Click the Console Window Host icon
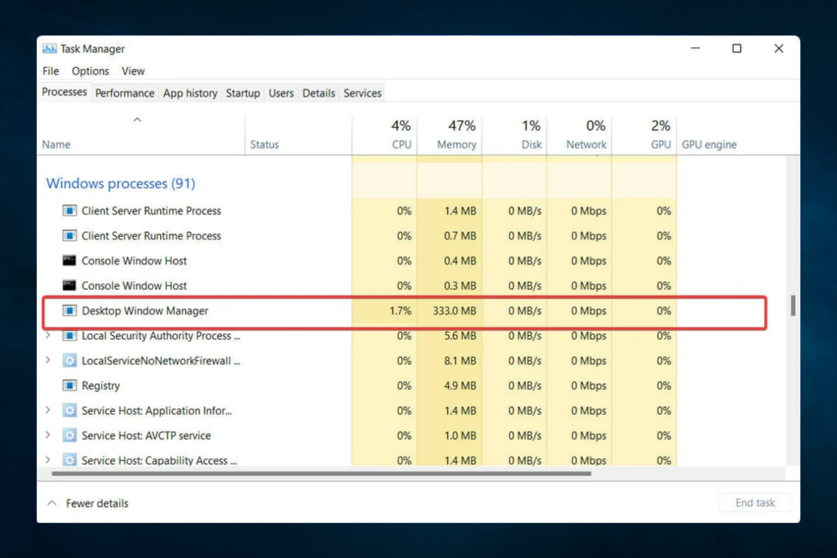This screenshot has width=837, height=558. point(69,261)
